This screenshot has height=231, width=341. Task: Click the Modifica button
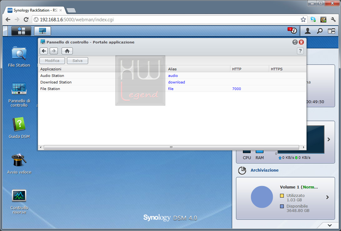click(52, 61)
